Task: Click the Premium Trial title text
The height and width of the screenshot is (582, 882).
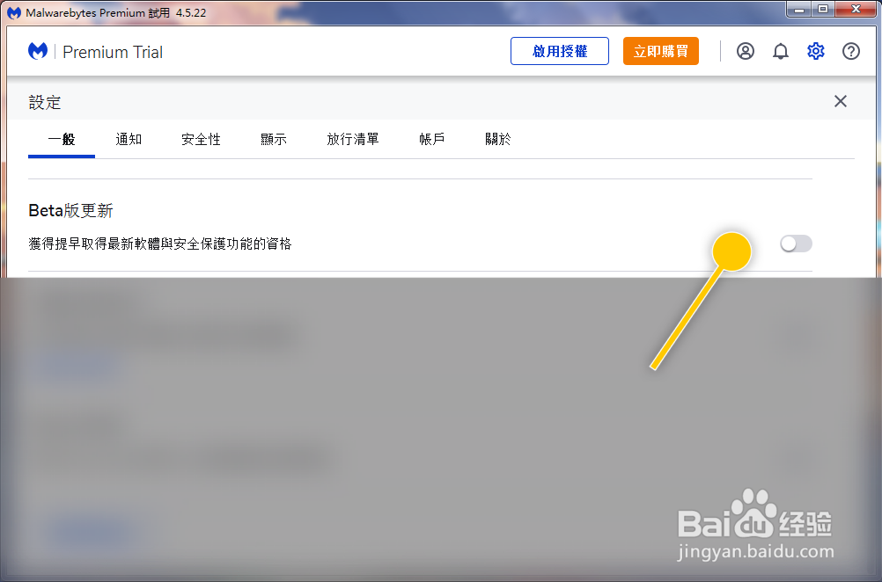Action: (x=113, y=52)
